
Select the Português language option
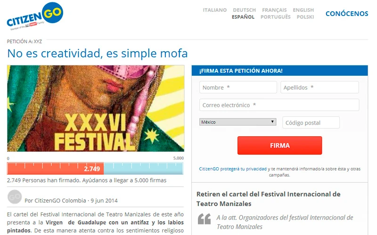click(276, 17)
